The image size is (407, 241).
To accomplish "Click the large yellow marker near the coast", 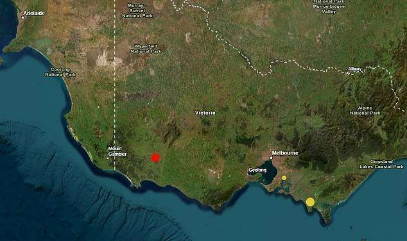I will 310,202.
